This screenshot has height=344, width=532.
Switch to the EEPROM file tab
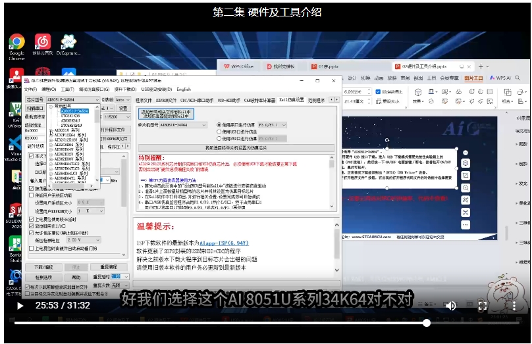click(166, 101)
